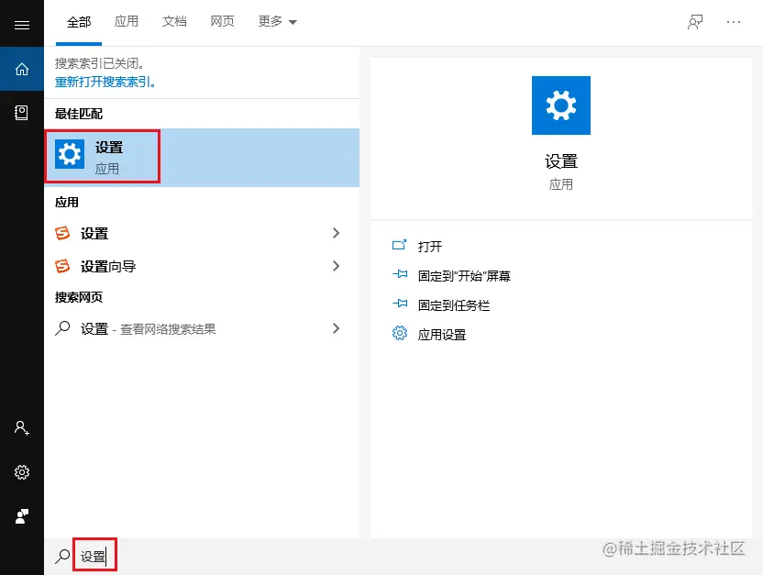This screenshot has width=763, height=575.
Task: Click the 重新打开搜索索引 link
Action: click(104, 83)
